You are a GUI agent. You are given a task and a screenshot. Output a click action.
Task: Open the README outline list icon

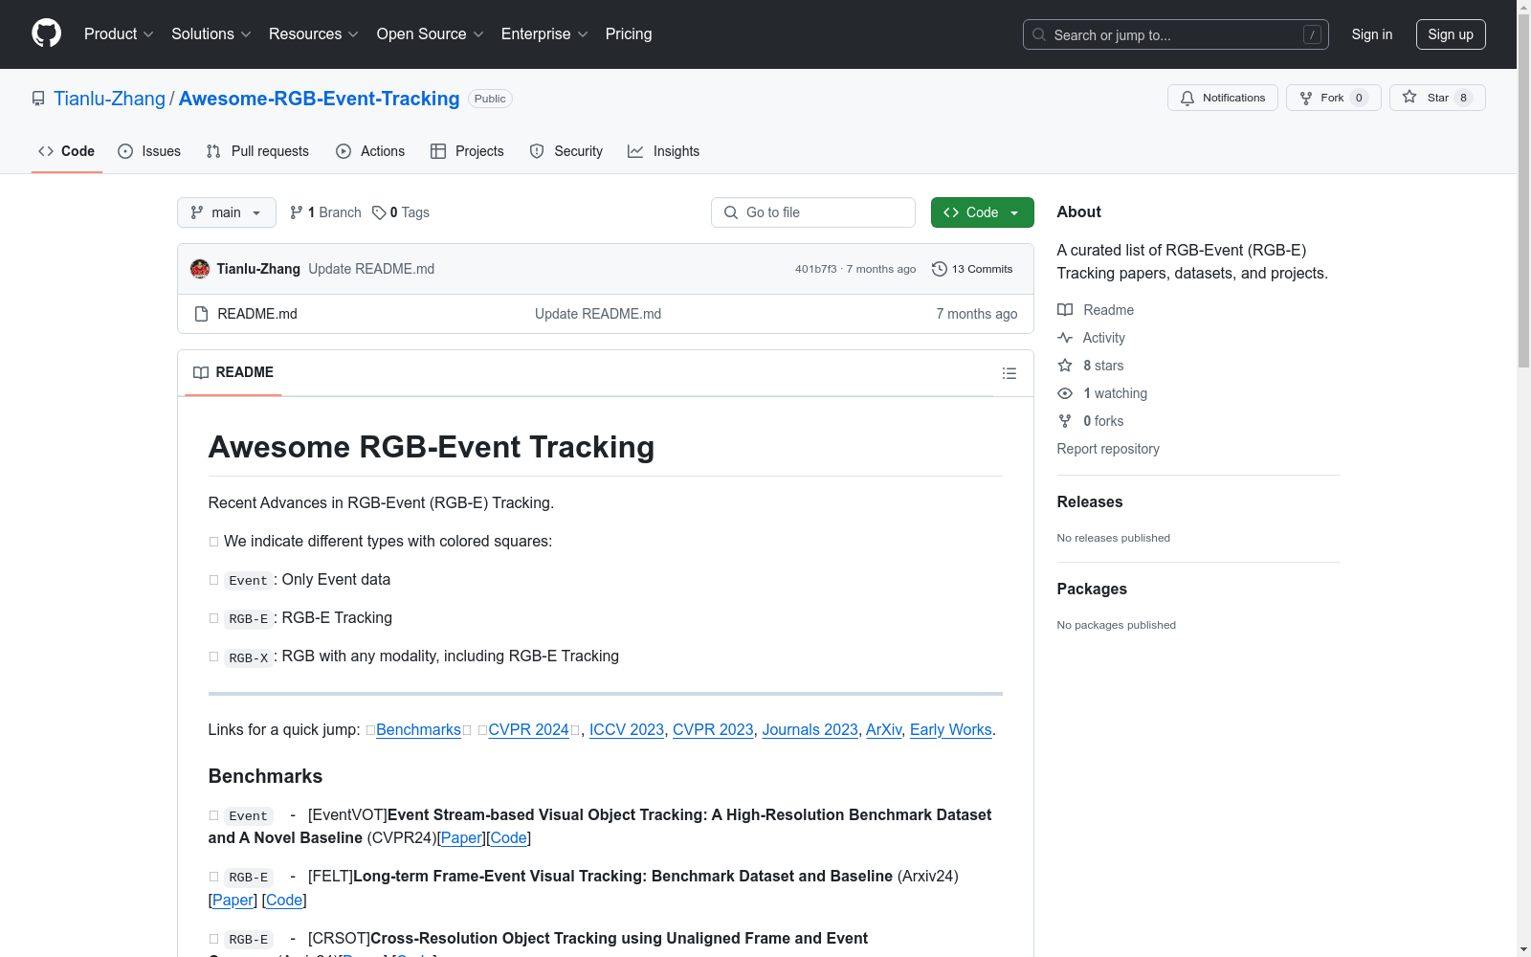point(1010,373)
